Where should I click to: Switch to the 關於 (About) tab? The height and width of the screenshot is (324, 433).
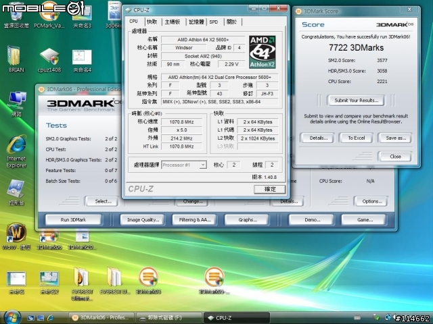pyautogui.click(x=232, y=22)
